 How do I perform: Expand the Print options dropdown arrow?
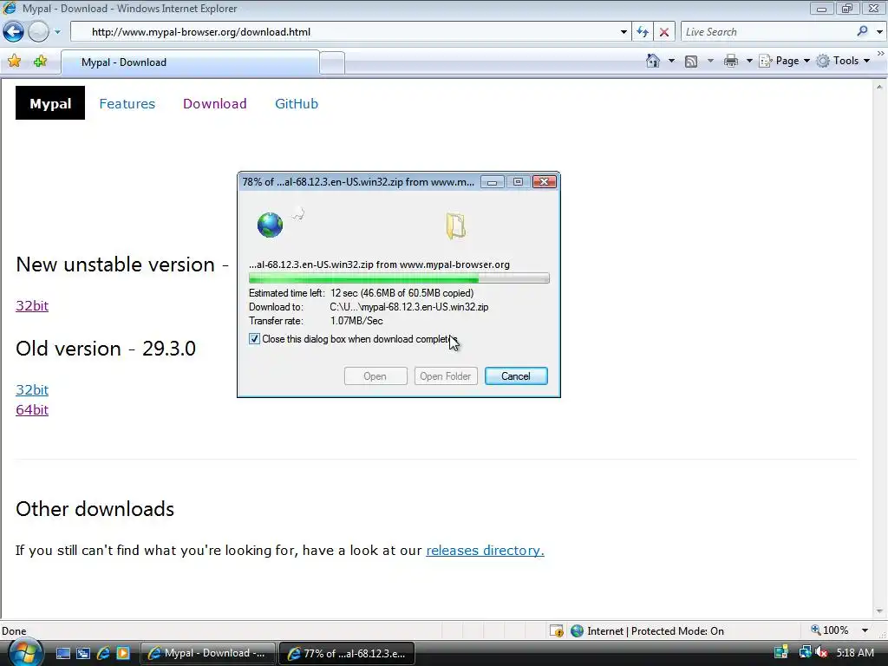click(748, 61)
